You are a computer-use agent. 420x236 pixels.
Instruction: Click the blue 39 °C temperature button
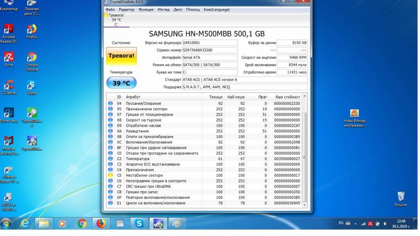pyautogui.click(x=121, y=83)
